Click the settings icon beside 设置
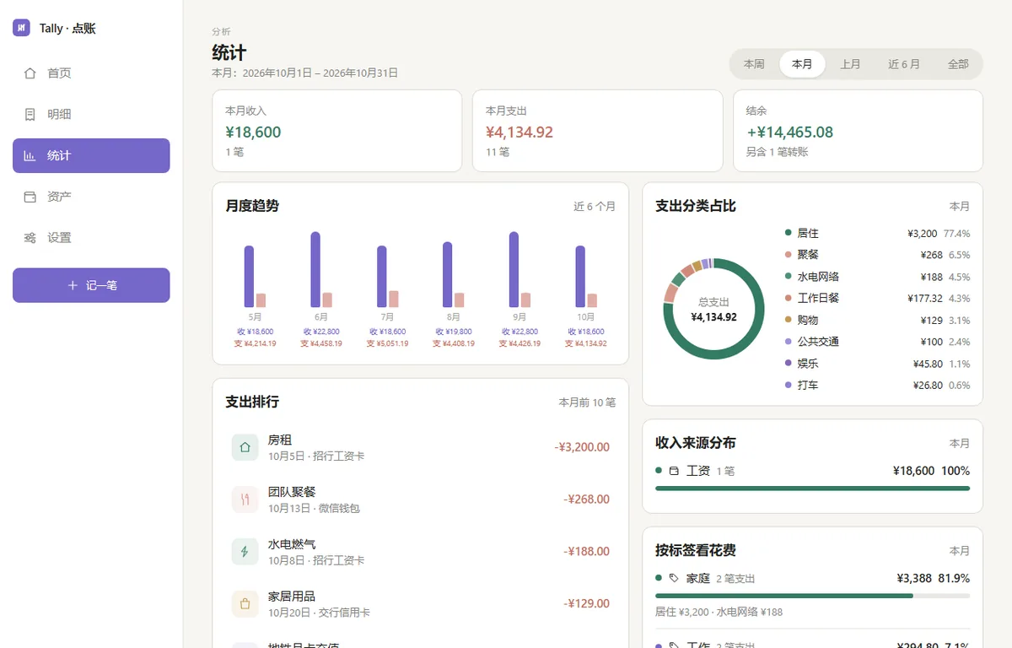 [x=30, y=238]
